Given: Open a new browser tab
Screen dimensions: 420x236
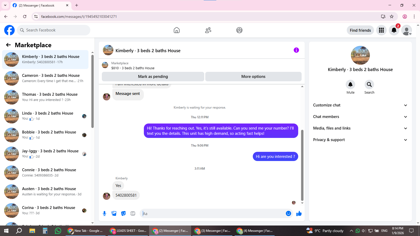Looking at the screenshot, I should pos(77,5).
